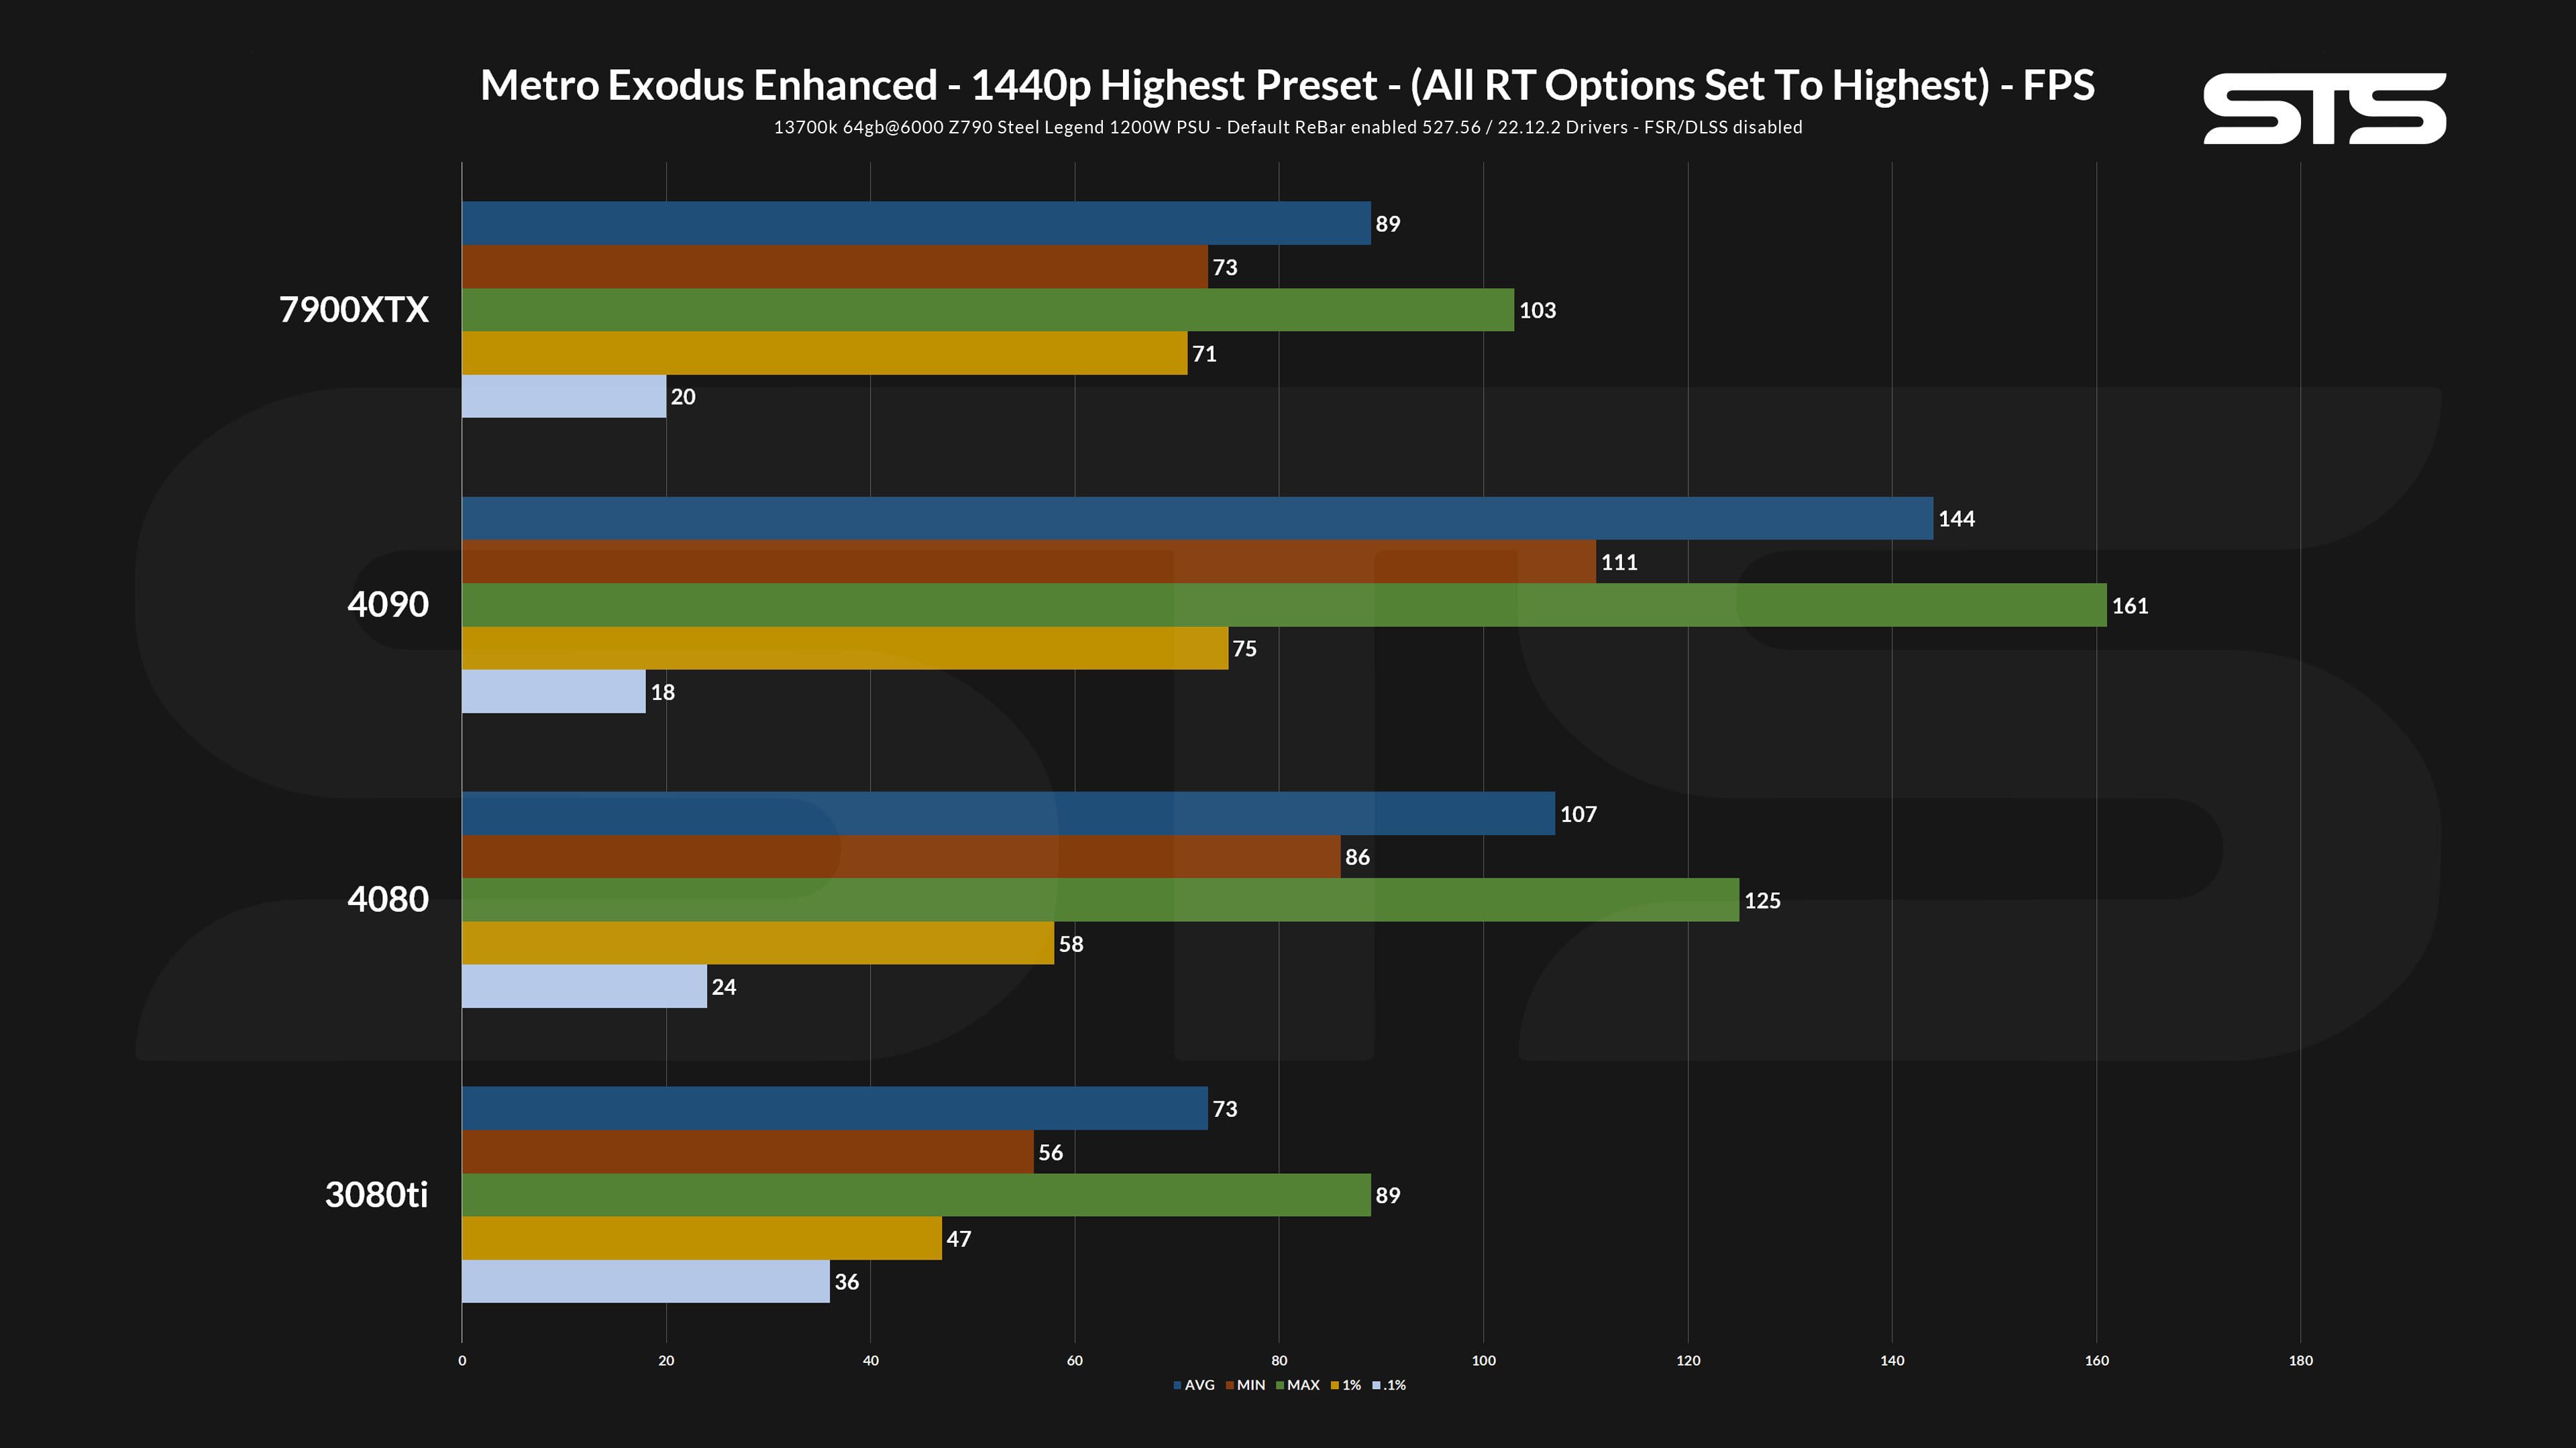Click the 3080ti MIN bar valued 56
Screen dimensions: 2576x1448
(x=748, y=1152)
